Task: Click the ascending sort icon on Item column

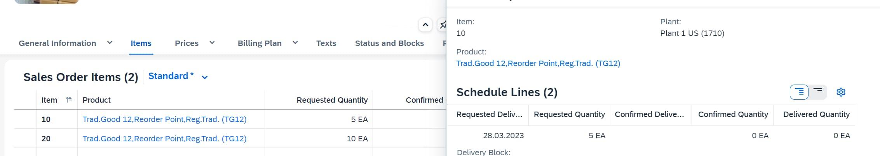Action: 69,100
